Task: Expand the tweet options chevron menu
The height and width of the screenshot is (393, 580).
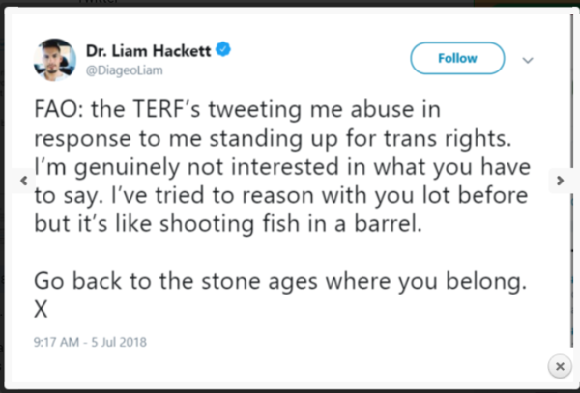Action: pos(528,59)
